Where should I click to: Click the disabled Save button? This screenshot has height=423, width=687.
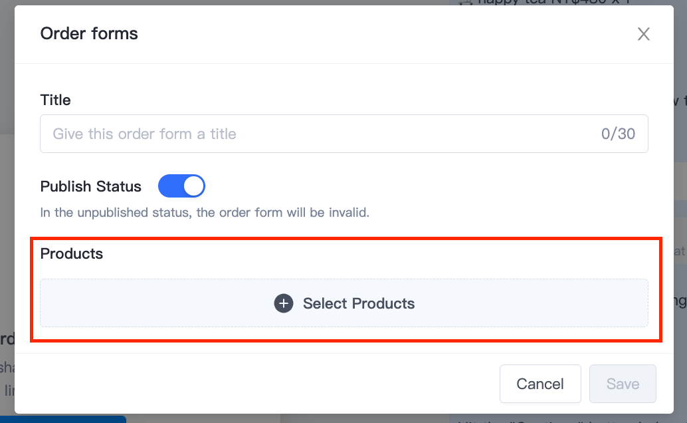coord(623,384)
